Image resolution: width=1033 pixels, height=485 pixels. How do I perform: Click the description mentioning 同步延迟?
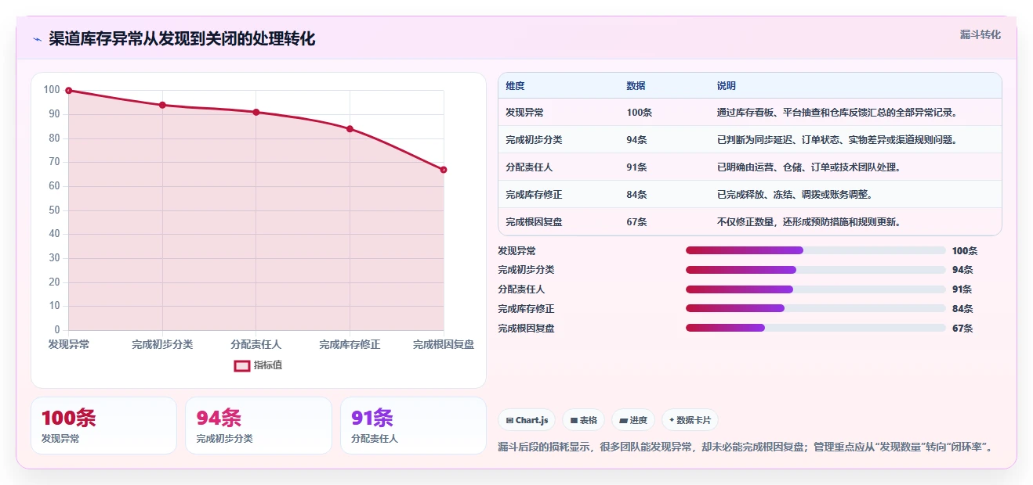837,140
